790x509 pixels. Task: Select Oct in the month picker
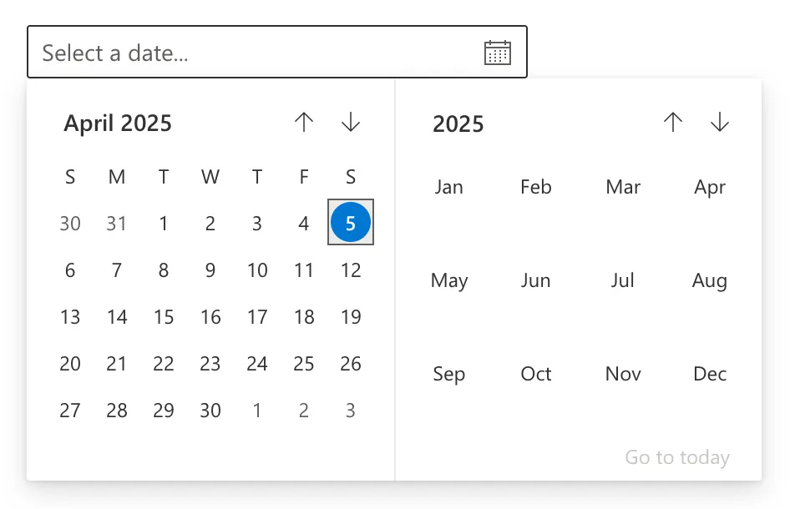coord(536,374)
